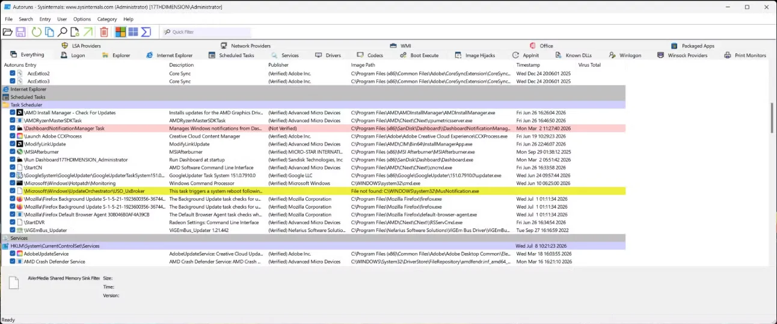Sort by the Autoruns Entry column header
777x324 pixels.
[x=20, y=65]
